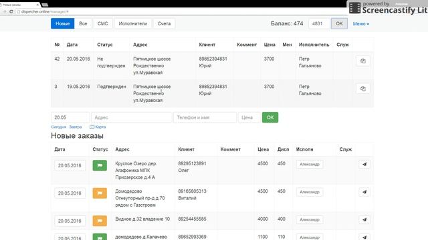Screen dimensions: 428x240
Task: Set the date to Сегодня
Action: click(58, 127)
